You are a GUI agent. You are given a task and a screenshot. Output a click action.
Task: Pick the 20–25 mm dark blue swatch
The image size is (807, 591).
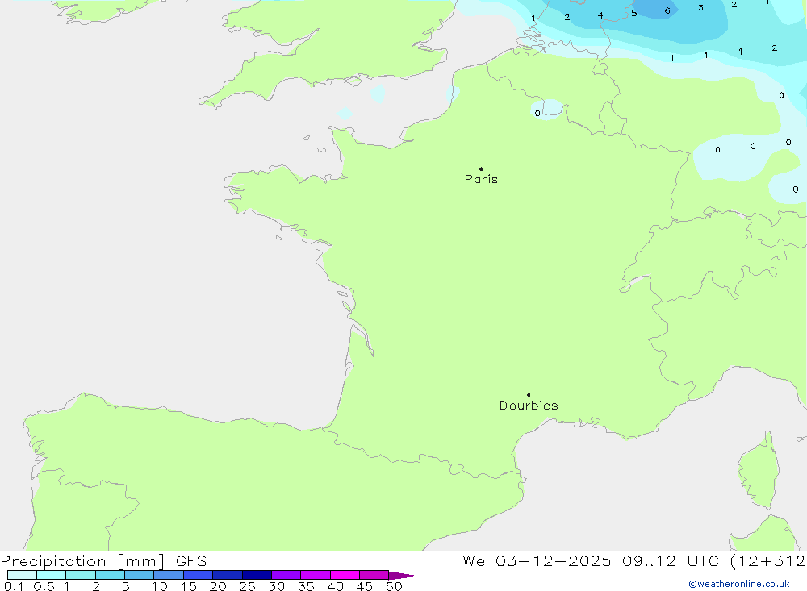click(228, 575)
